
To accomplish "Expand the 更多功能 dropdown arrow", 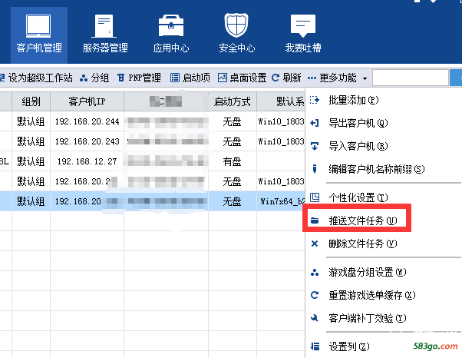I will coord(365,78).
